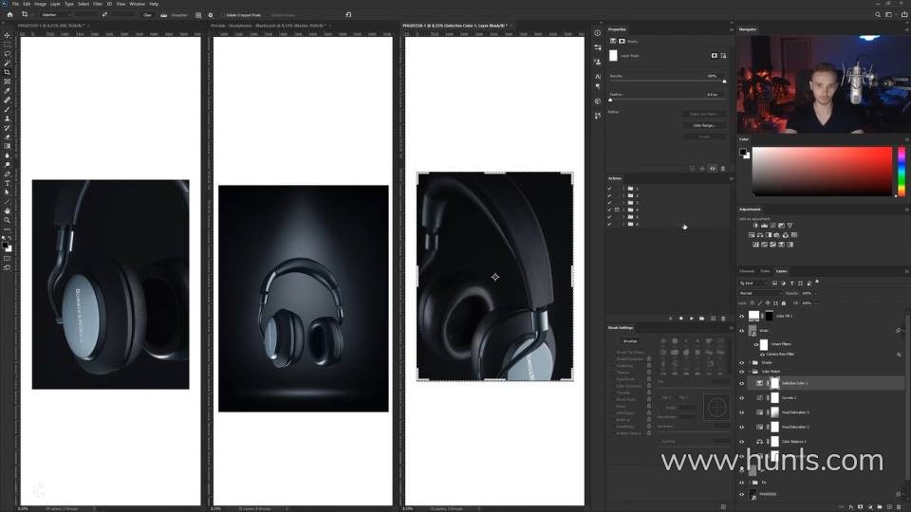Open the layer blend mode Normal dropdown
Image resolution: width=911 pixels, height=512 pixels.
760,293
